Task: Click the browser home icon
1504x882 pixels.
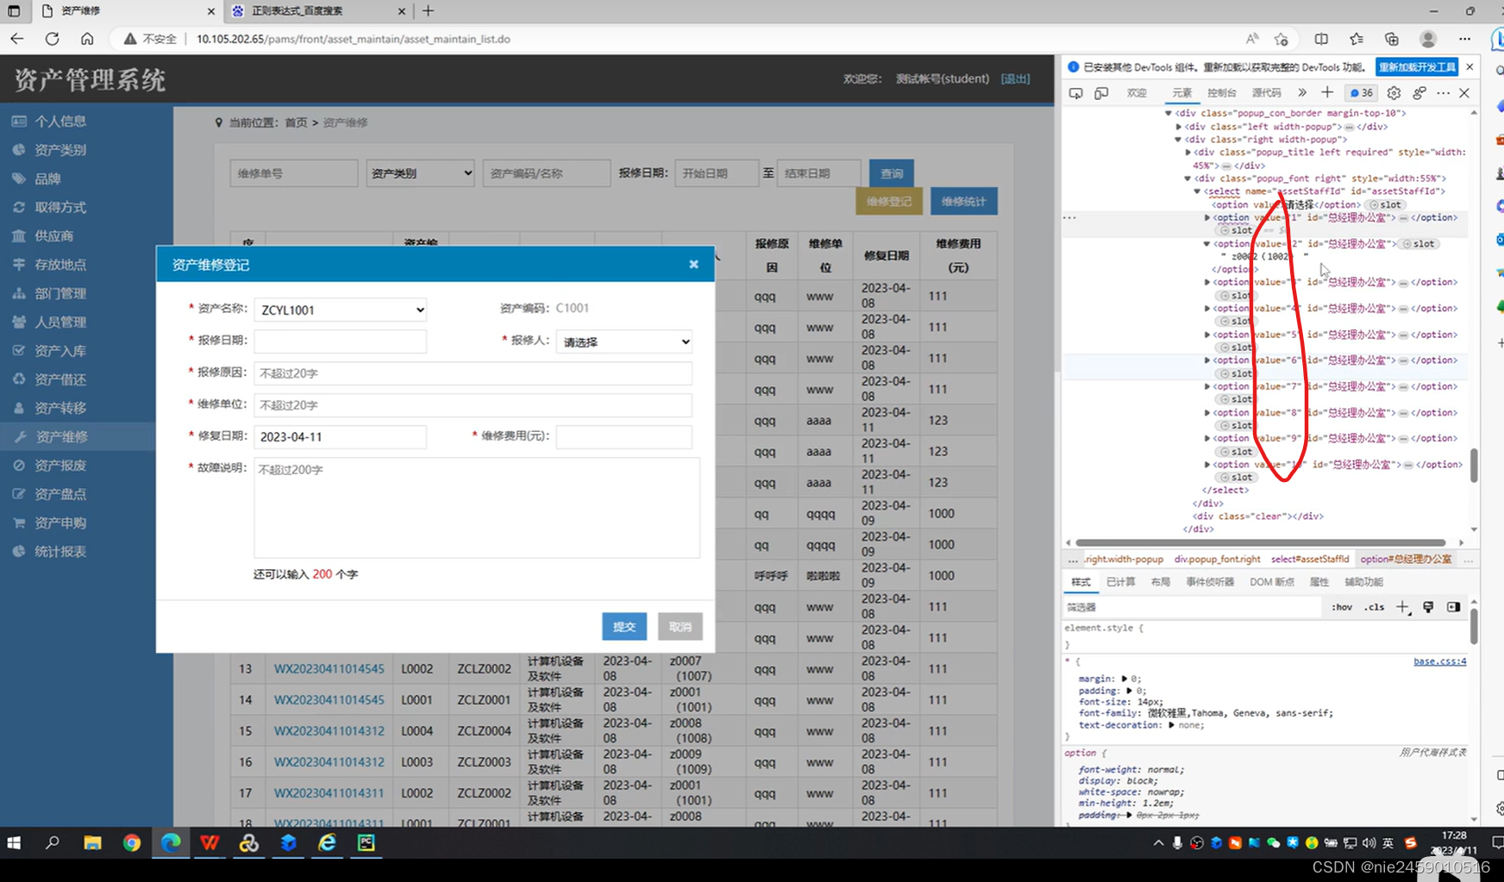Action: 87,39
